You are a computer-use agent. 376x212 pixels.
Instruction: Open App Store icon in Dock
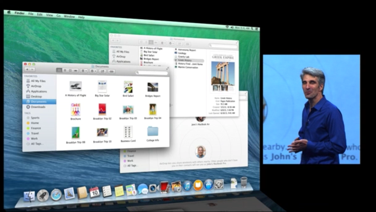coord(209,185)
